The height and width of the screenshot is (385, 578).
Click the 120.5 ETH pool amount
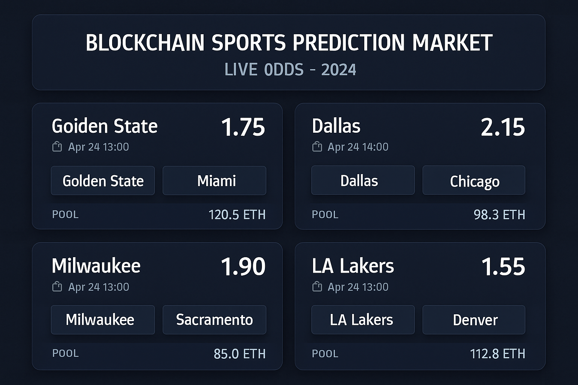pyautogui.click(x=237, y=215)
